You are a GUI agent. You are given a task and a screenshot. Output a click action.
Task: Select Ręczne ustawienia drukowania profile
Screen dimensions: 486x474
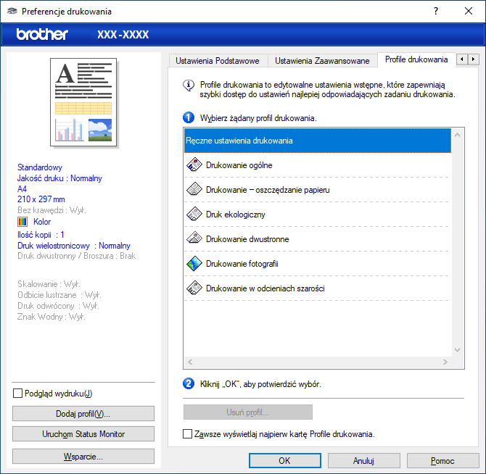point(318,141)
